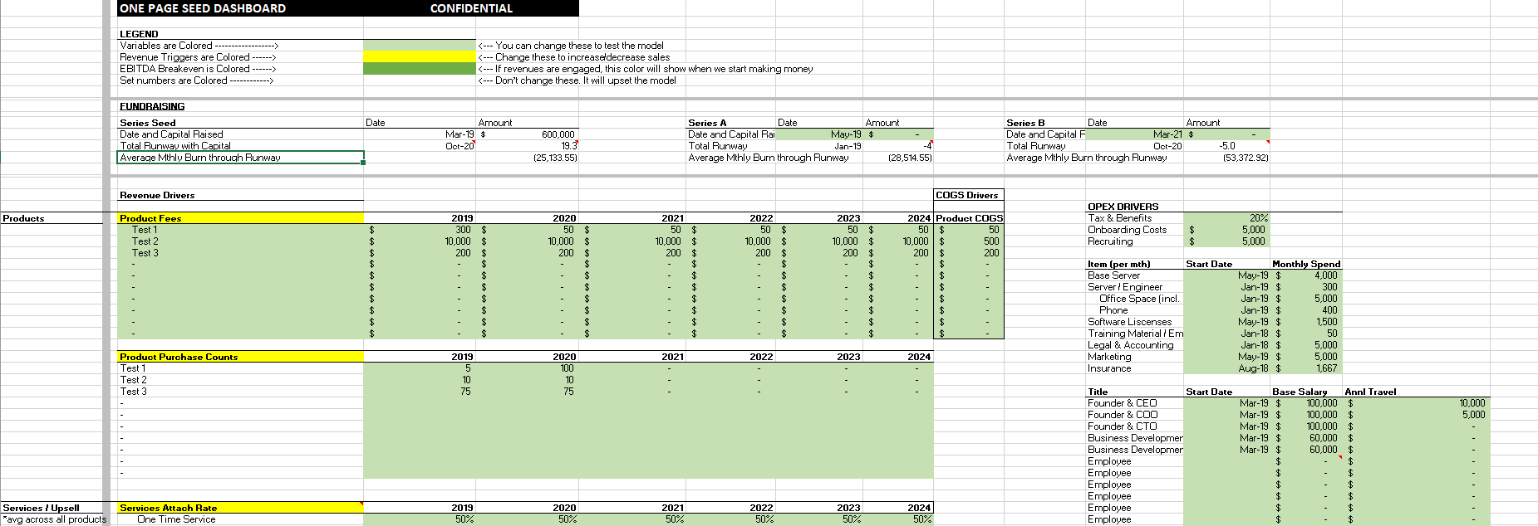Image resolution: width=1538 pixels, height=526 pixels.
Task: Select the FUNDRAISING heading cell
Action: pyautogui.click(x=152, y=106)
